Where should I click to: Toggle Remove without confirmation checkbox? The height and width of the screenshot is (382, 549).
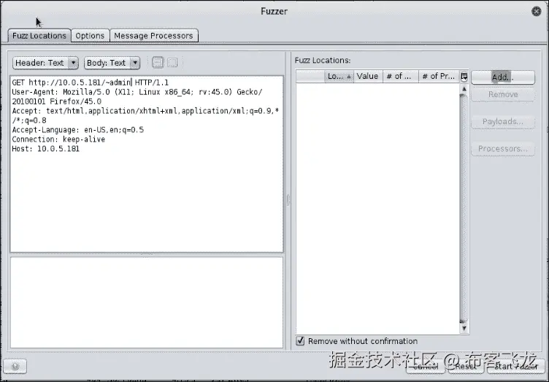click(300, 340)
